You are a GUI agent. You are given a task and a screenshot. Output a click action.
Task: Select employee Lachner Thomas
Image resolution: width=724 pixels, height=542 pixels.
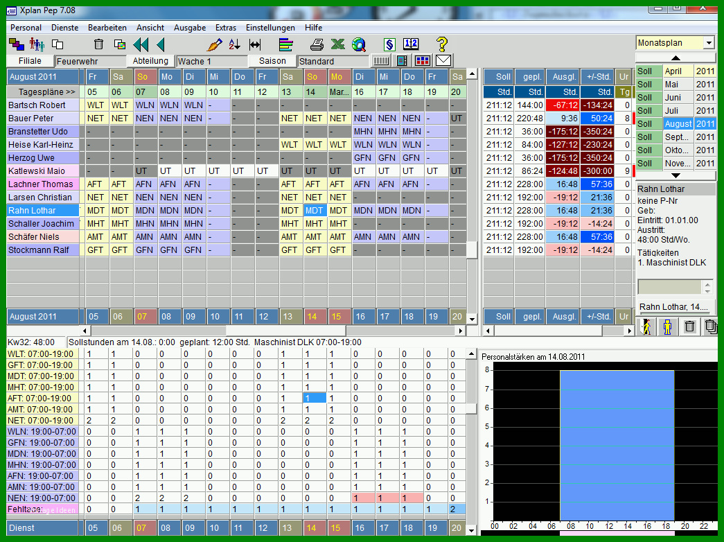tap(42, 184)
